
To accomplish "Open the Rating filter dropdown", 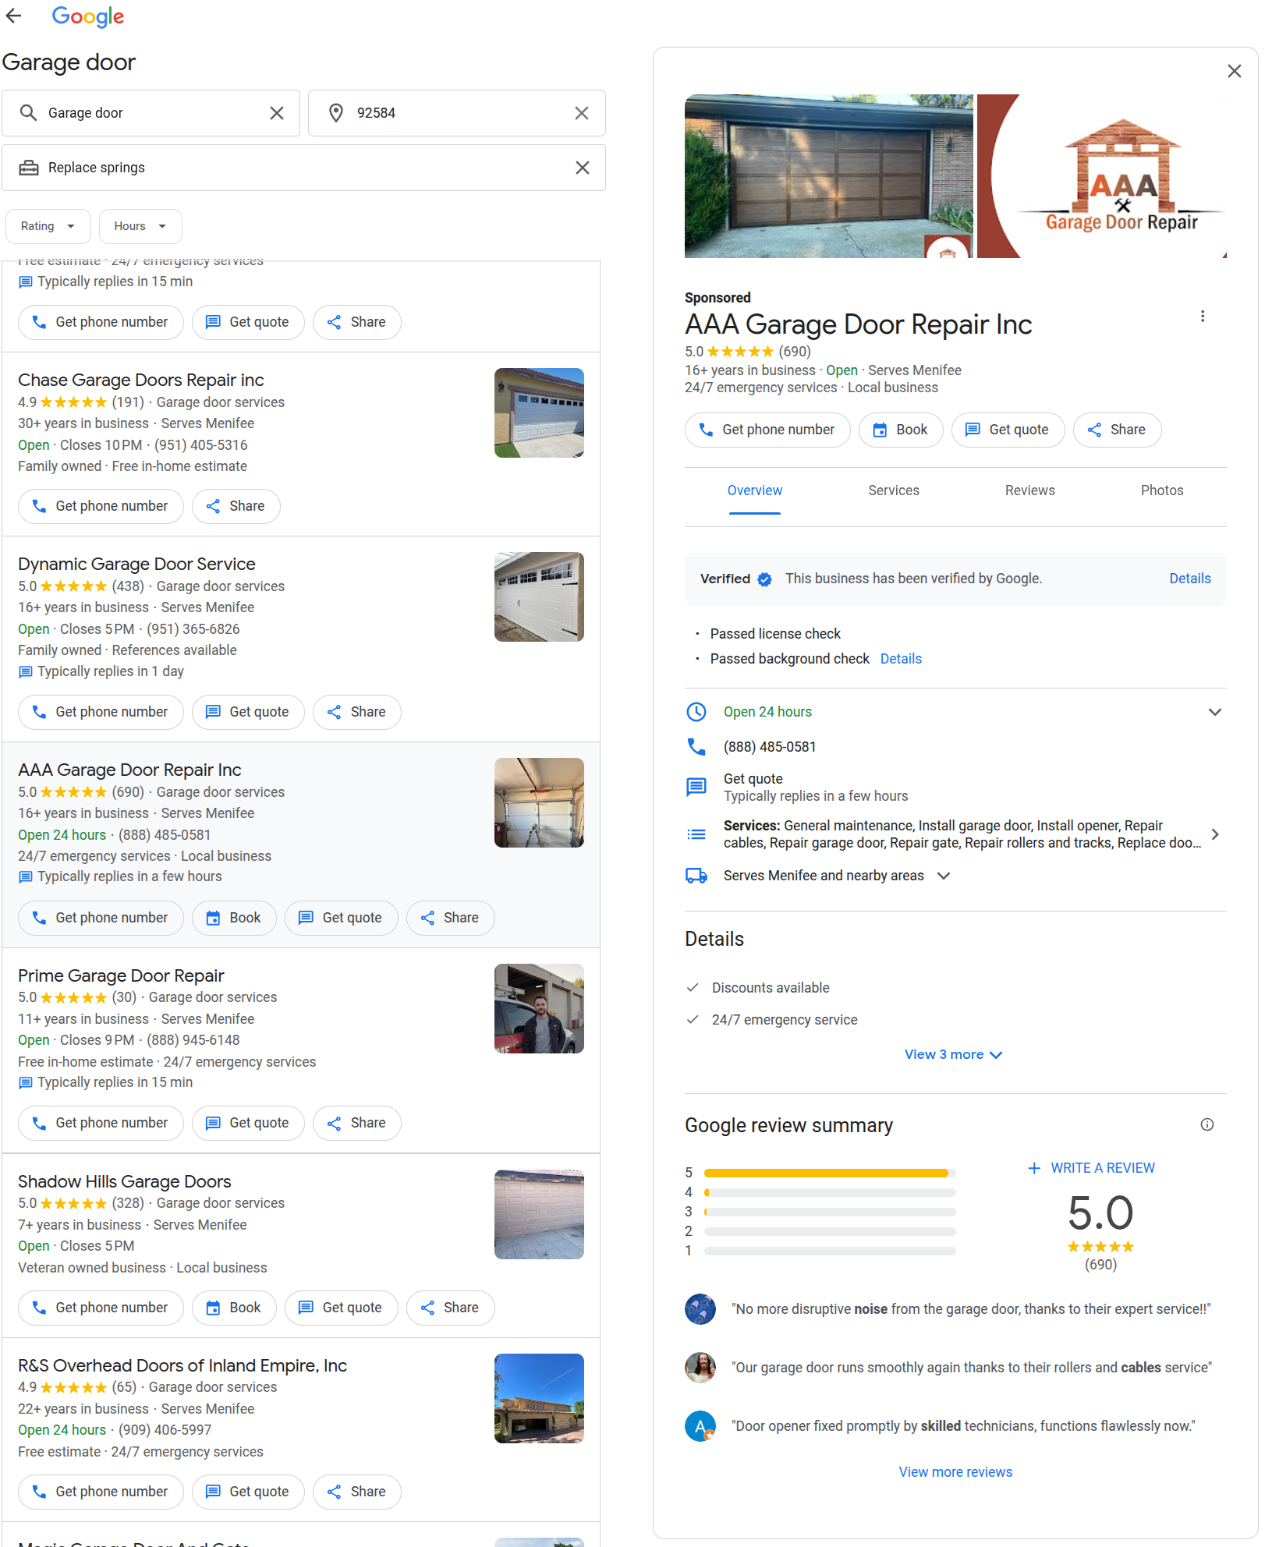I will 48,226.
